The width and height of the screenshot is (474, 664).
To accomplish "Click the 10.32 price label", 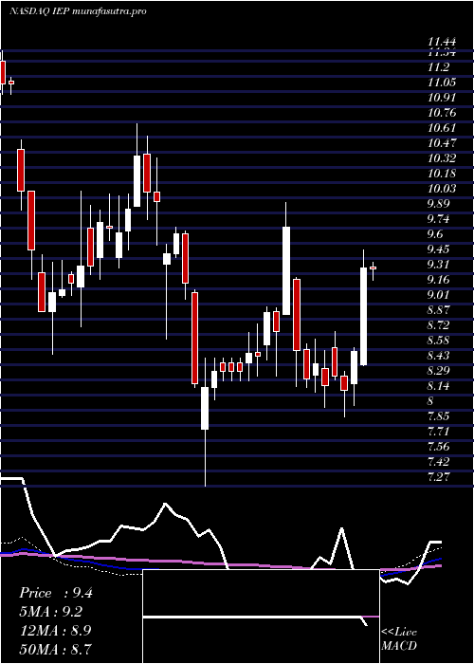I will (x=442, y=158).
